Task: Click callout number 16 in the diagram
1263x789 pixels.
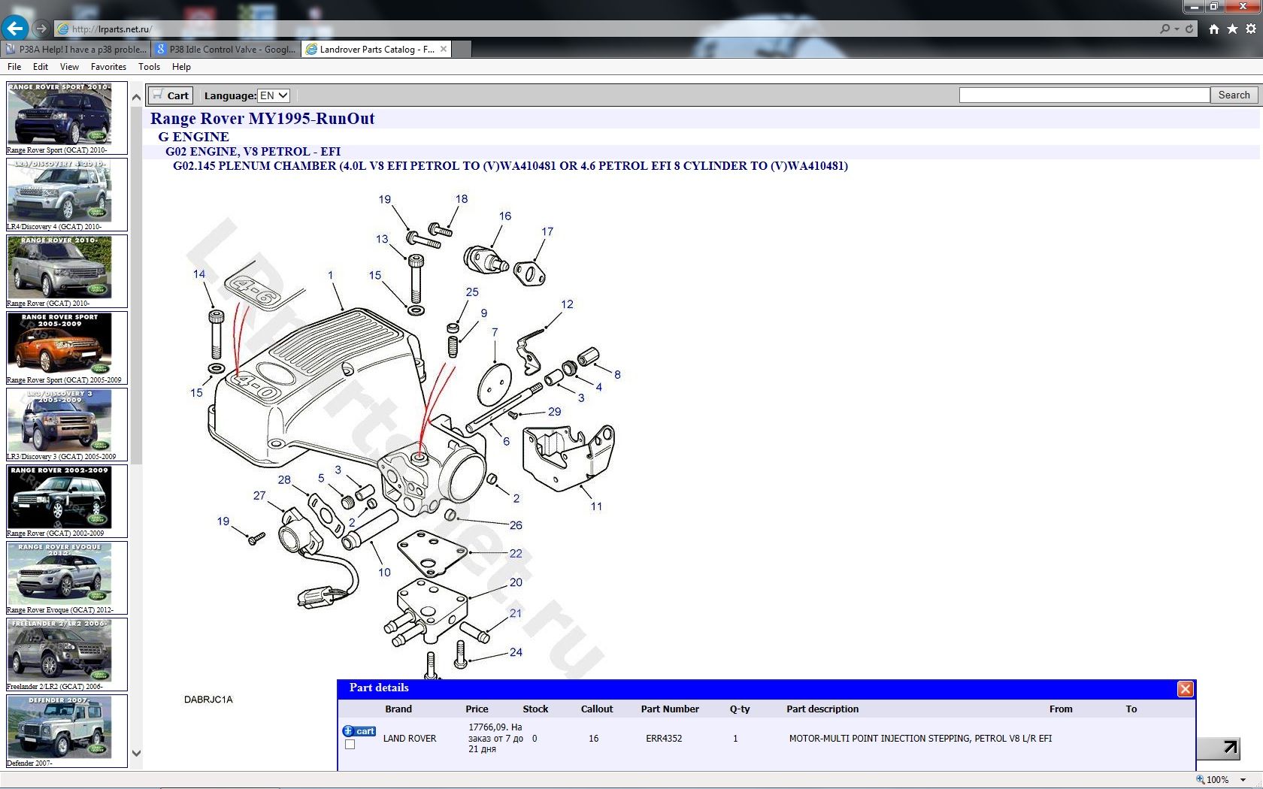Action: point(505,216)
